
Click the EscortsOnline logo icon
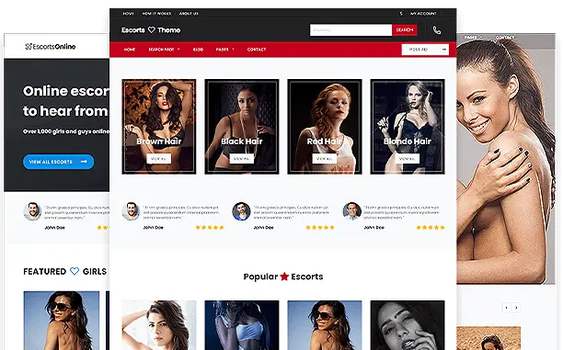[29, 46]
